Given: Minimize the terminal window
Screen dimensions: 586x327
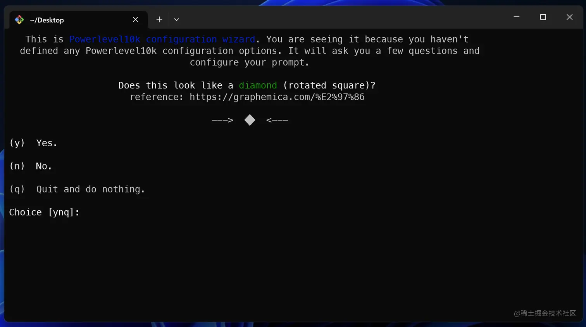Looking at the screenshot, I should [517, 17].
